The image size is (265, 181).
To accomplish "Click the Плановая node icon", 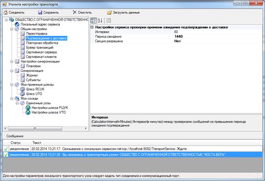I will pyautogui.click(x=22, y=66).
